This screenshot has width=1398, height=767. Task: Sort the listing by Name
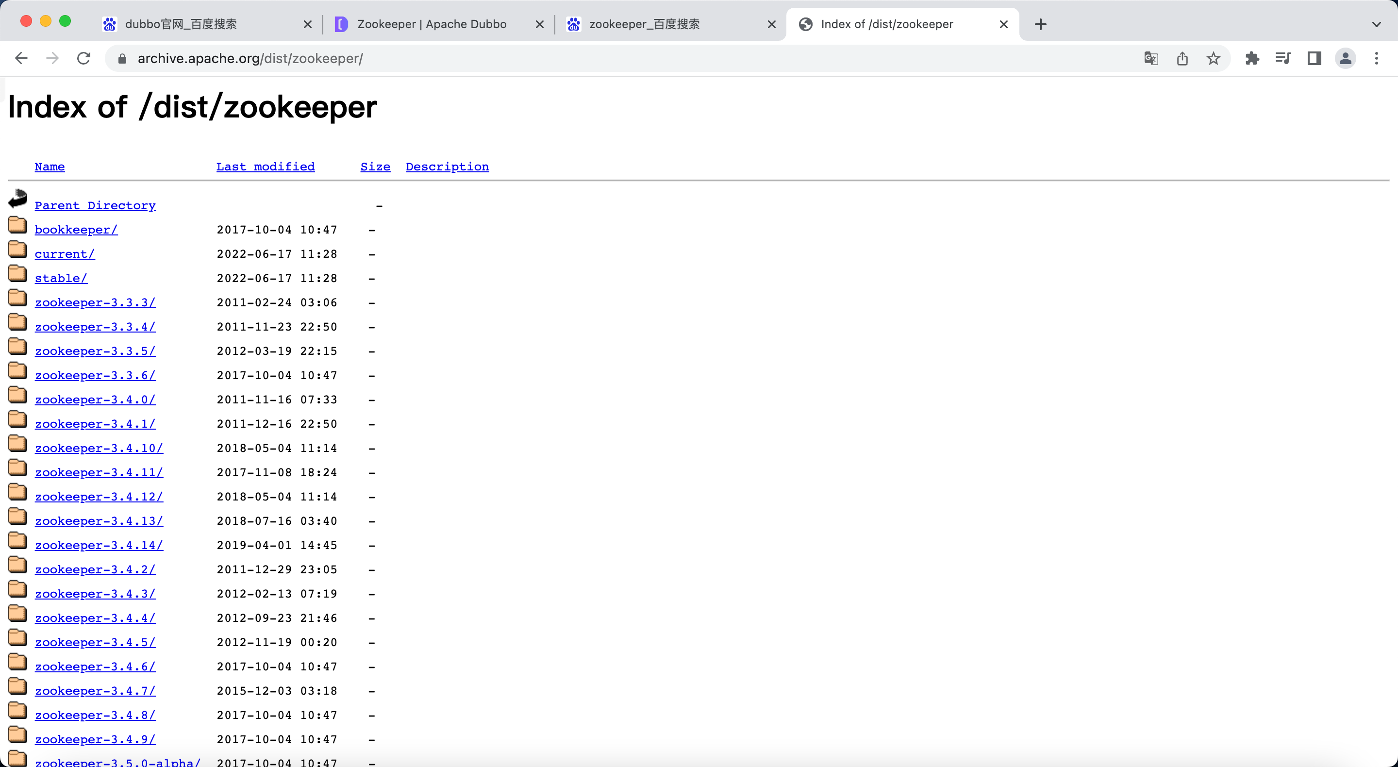coord(50,167)
